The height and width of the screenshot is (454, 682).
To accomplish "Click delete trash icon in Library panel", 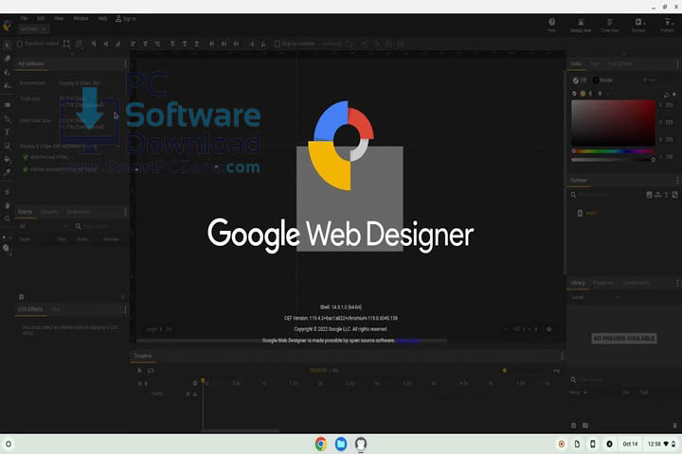I will pos(674,426).
